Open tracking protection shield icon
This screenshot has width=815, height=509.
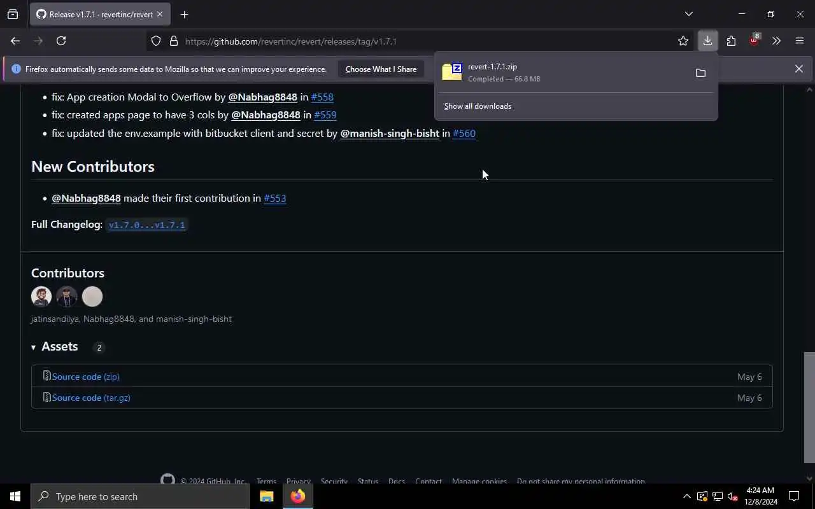156,41
